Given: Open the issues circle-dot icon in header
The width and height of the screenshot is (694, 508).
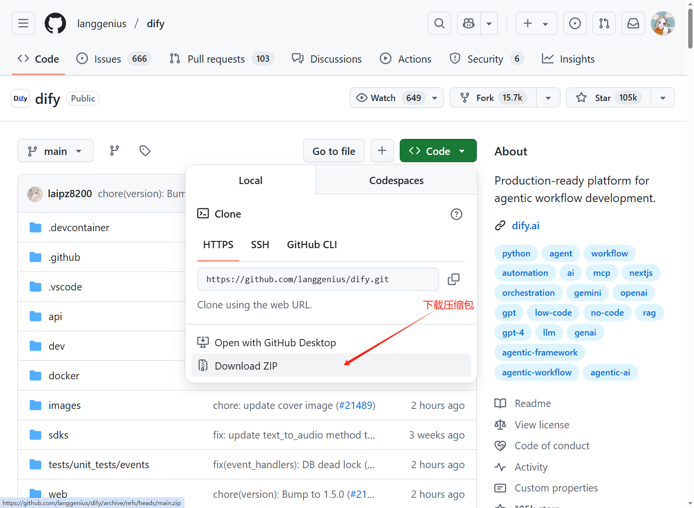Looking at the screenshot, I should coord(575,23).
